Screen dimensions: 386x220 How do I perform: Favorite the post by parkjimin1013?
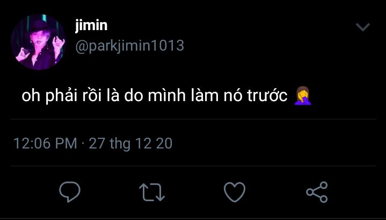coord(235,192)
